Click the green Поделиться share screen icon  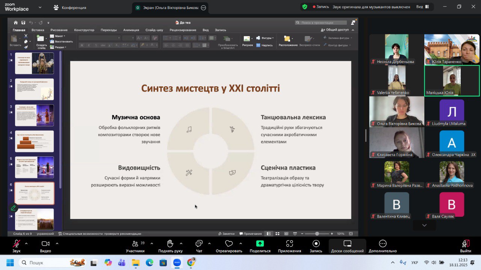click(x=260, y=244)
